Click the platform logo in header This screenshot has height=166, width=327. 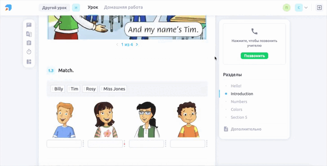[9, 8]
